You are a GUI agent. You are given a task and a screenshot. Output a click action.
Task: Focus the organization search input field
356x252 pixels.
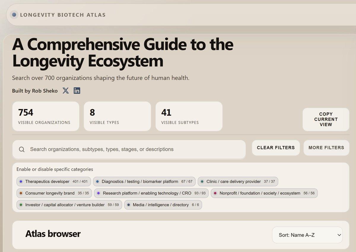point(129,149)
